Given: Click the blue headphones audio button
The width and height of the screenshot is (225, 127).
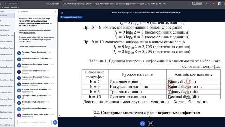Looking at the screenshot, I should (x=142, y=123).
